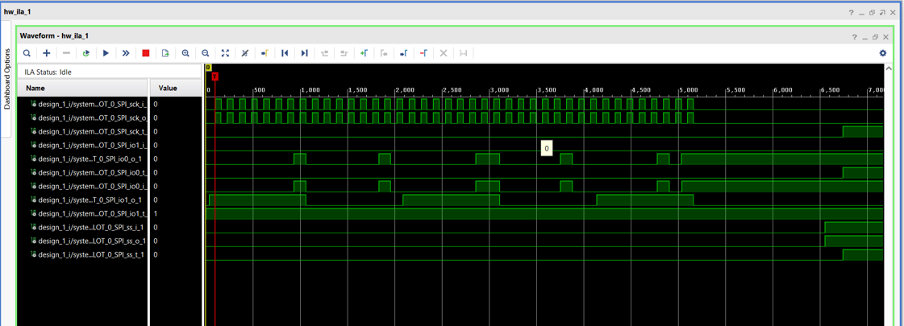Select the Waveform - hw_ila_1 panel title
904x326 pixels.
pos(54,36)
